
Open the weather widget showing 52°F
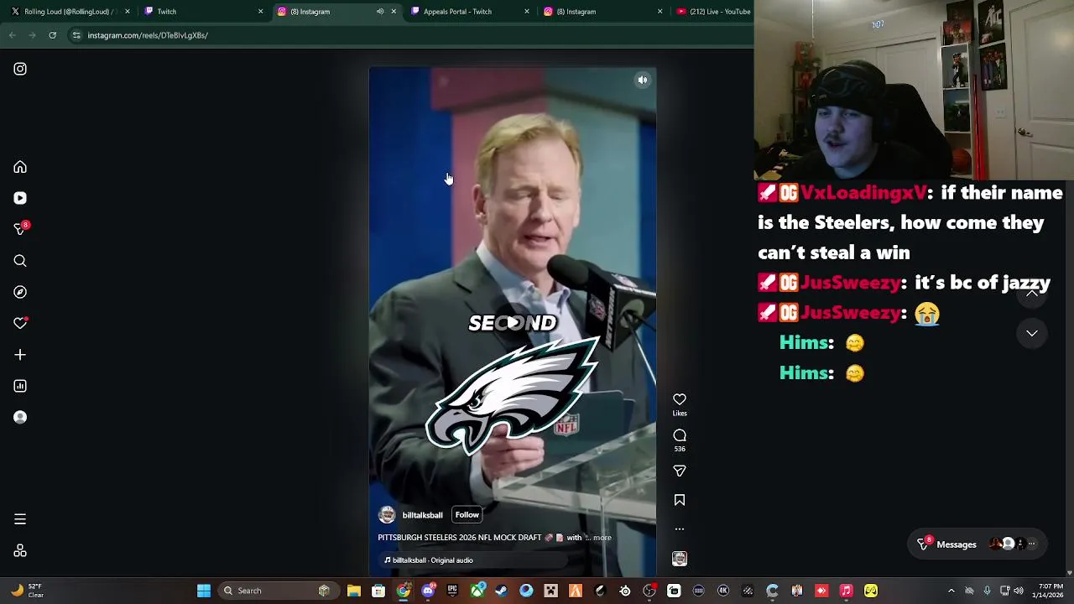[x=27, y=591]
